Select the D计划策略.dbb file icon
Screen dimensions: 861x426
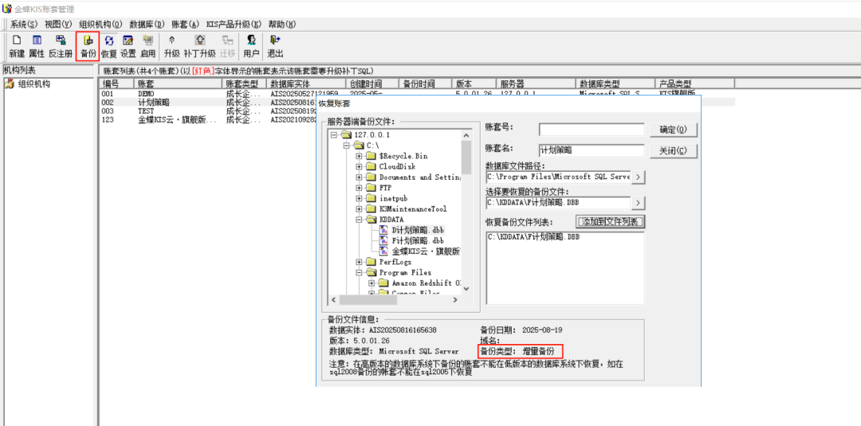tap(384, 230)
